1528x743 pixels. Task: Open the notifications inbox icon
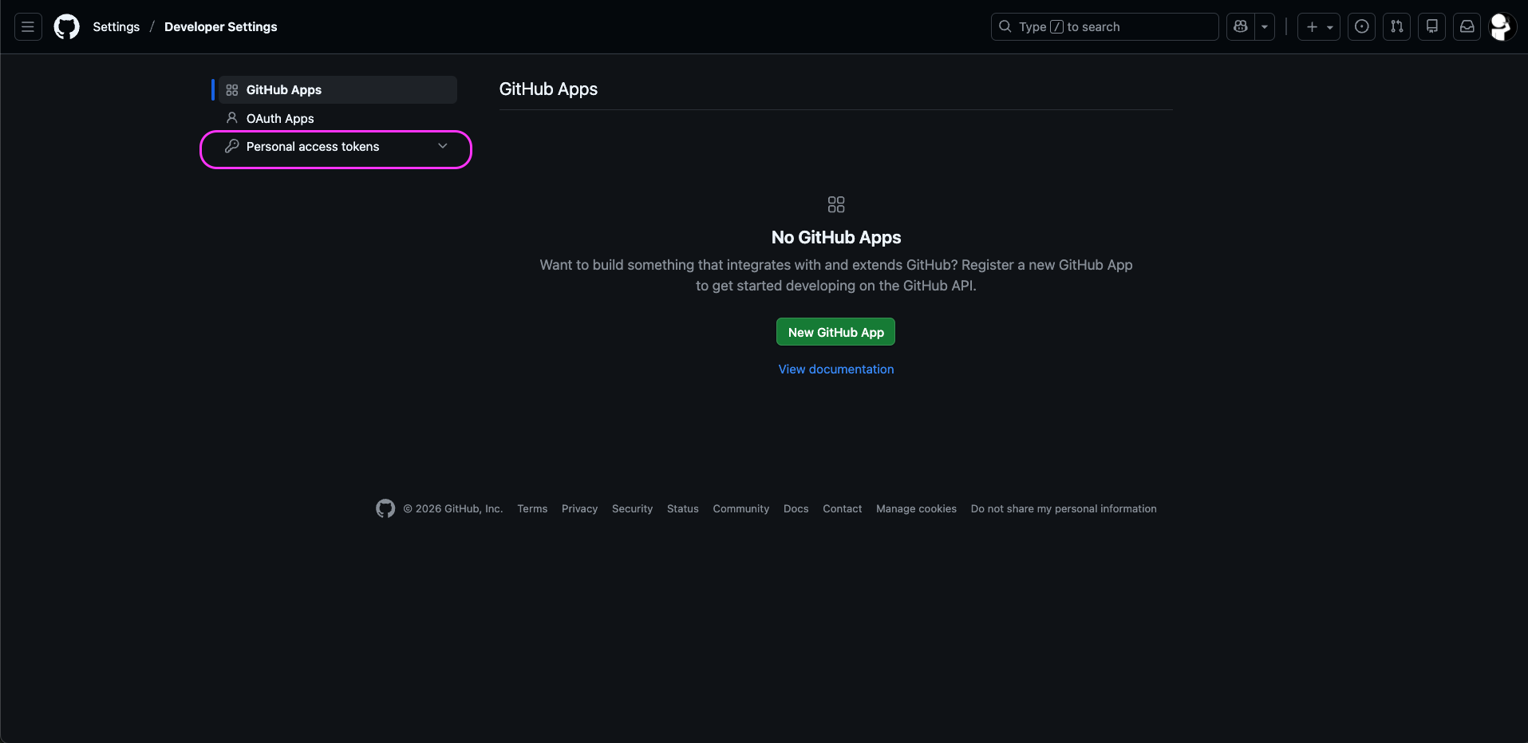[1467, 27]
